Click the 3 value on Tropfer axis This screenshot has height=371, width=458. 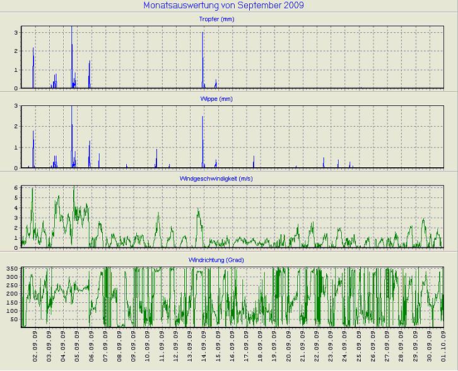click(15, 32)
